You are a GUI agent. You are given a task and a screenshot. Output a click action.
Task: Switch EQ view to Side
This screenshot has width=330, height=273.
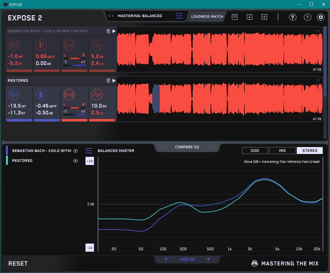tap(255, 151)
